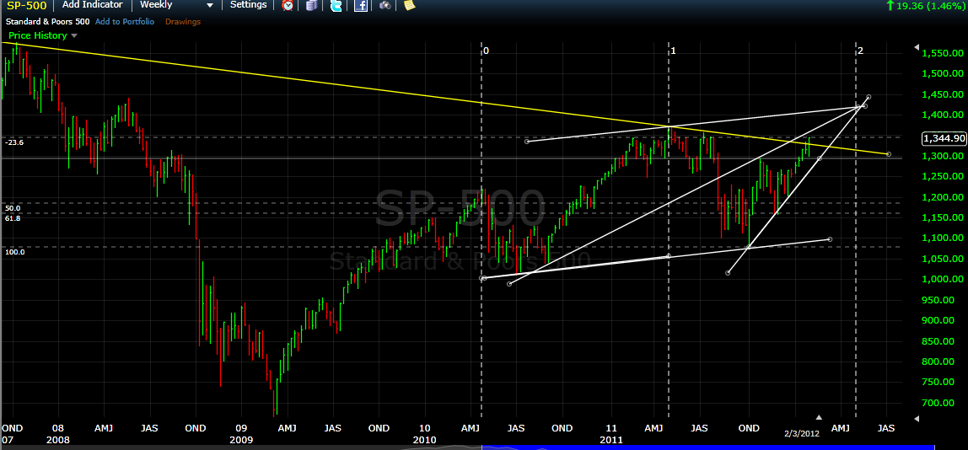Click the Fibonacci 100.0 level label
Viewport: 968px width, 450px height.
[x=15, y=252]
